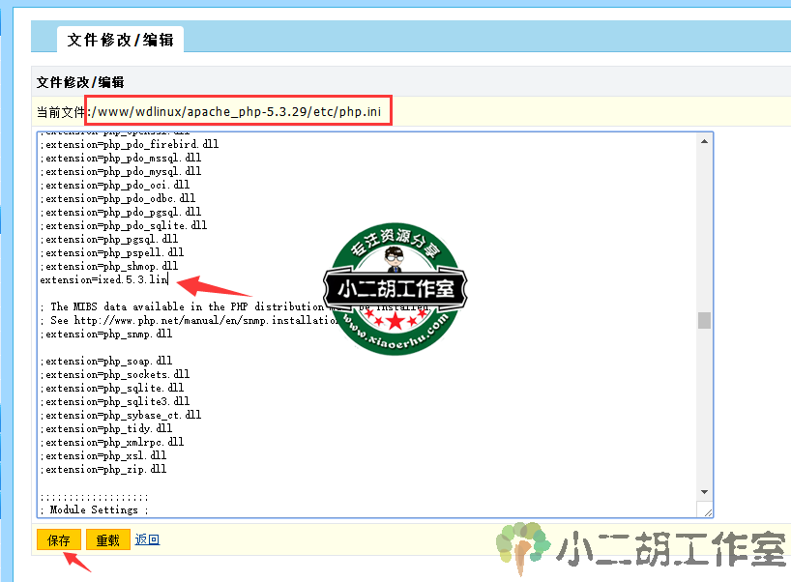Screen dimensions: 791x582
Task: Click the ;extension=php_pdo_mysql.dll line
Action: [121, 171]
